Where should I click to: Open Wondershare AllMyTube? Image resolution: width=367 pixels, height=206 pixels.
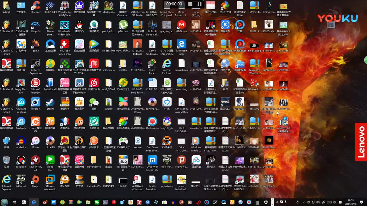(65, 9)
